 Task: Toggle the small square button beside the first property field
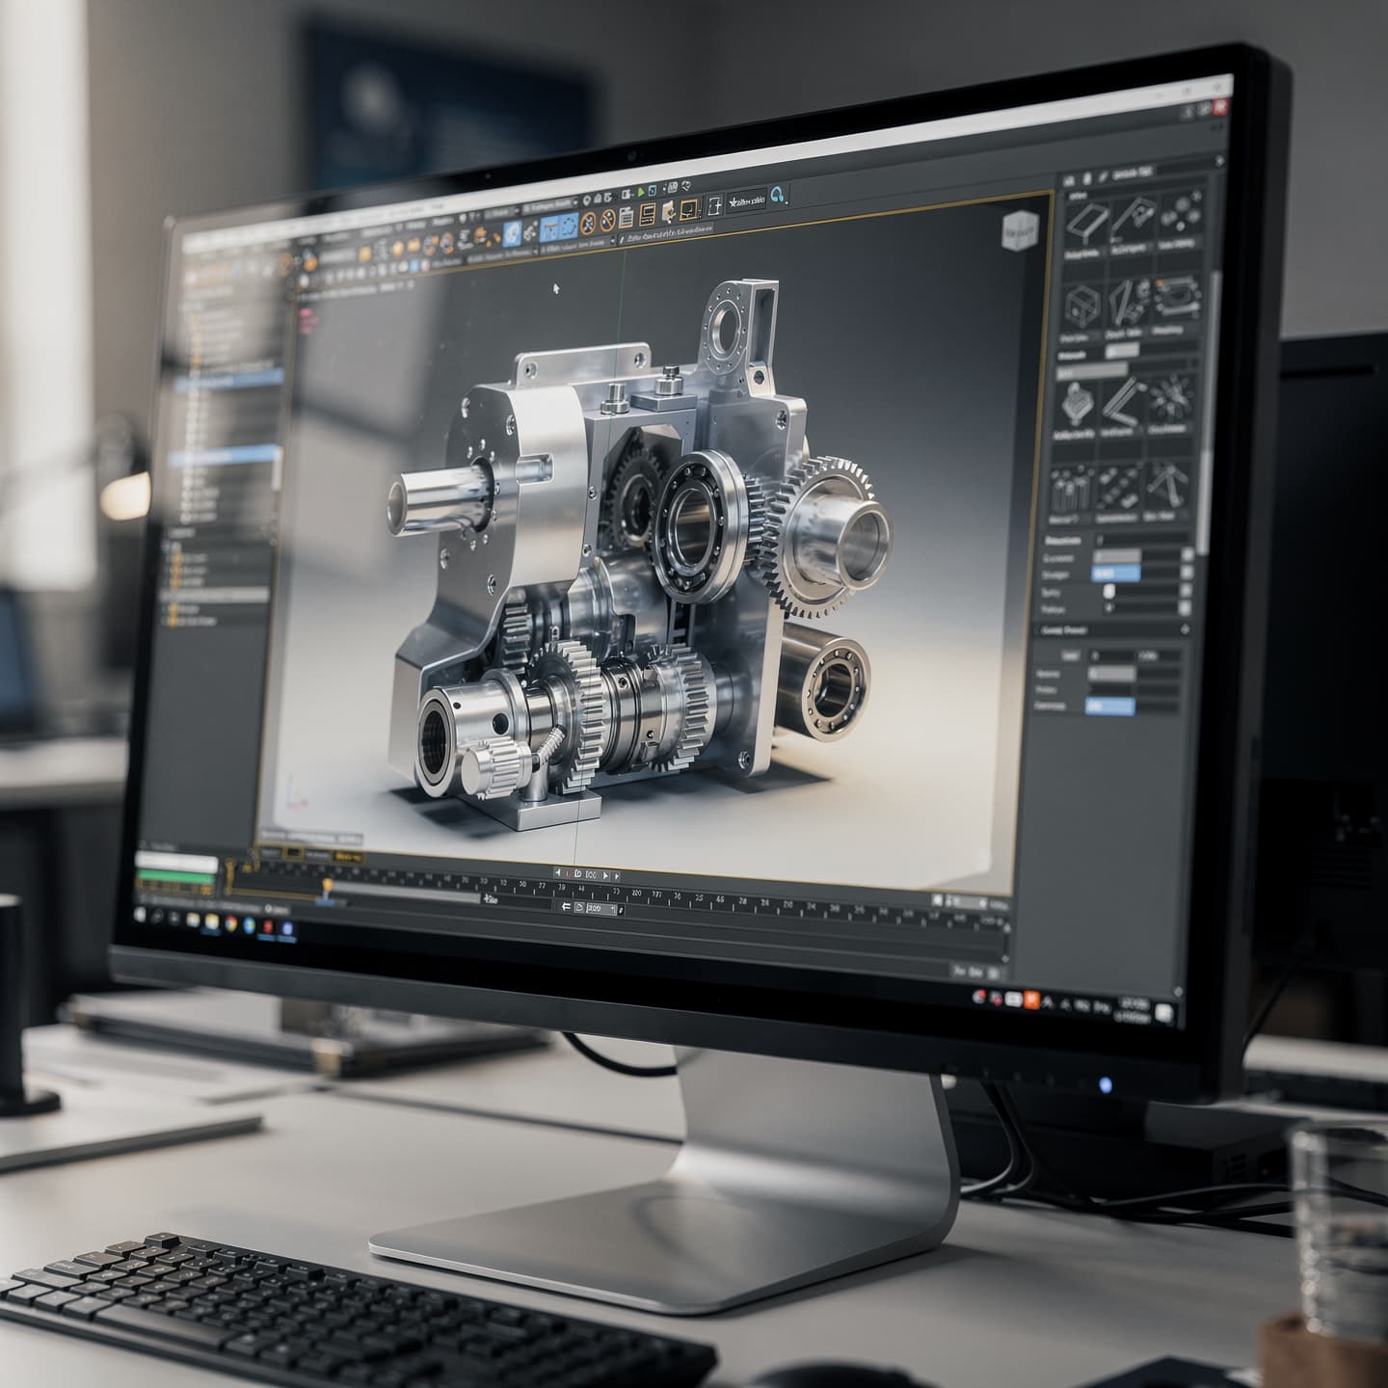click(1187, 555)
